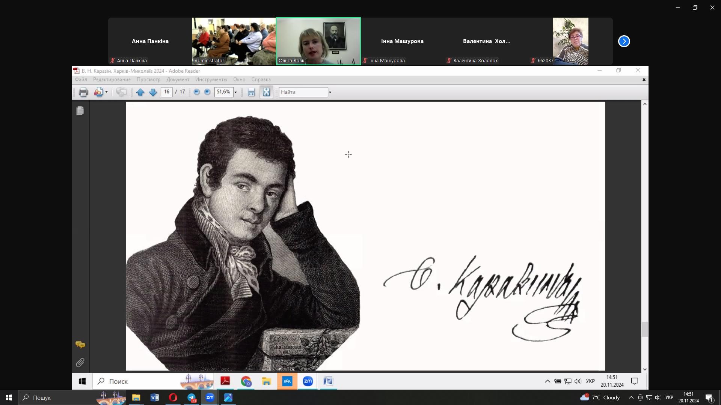Zoom in using the plus magnifier icon
The height and width of the screenshot is (405, 721).
(207, 92)
